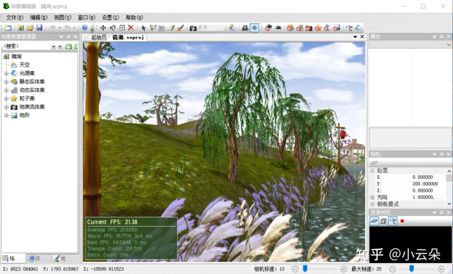Click the plus button for 相机移速
This screenshot has height=274, width=453.
pos(345,268)
